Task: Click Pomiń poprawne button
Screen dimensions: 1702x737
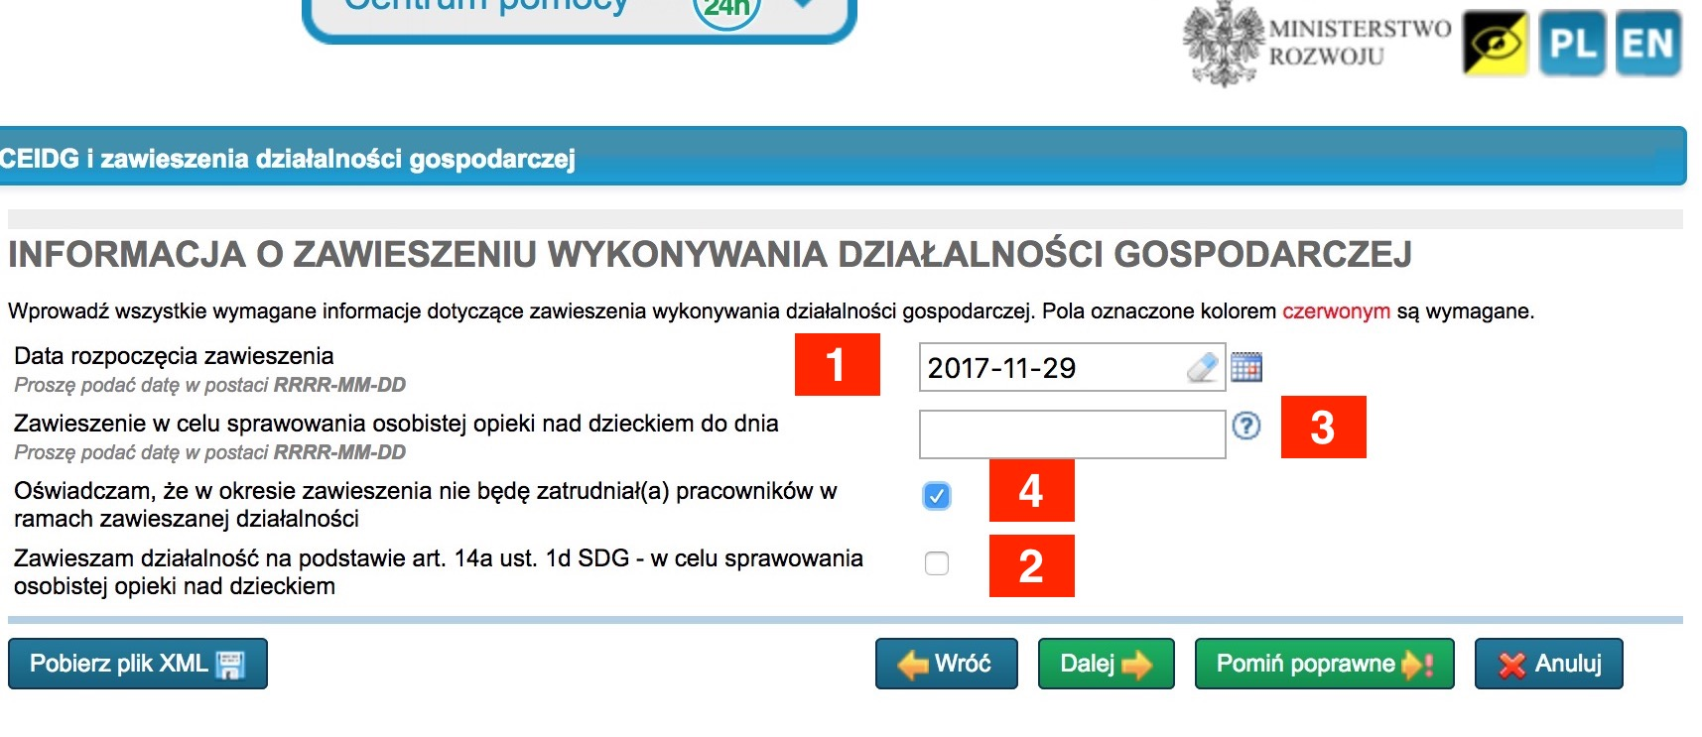Action: pos(1325,664)
